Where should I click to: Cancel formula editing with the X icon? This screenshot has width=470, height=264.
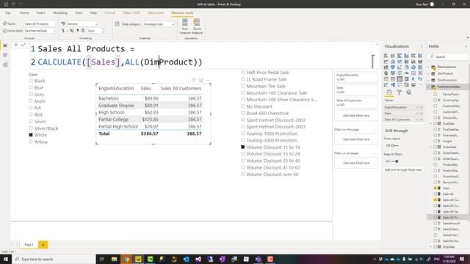point(15,45)
